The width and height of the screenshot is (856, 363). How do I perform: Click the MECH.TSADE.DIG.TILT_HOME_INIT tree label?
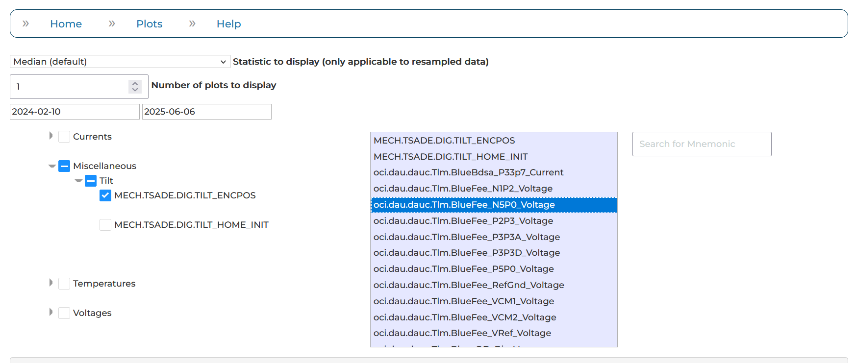click(x=191, y=225)
